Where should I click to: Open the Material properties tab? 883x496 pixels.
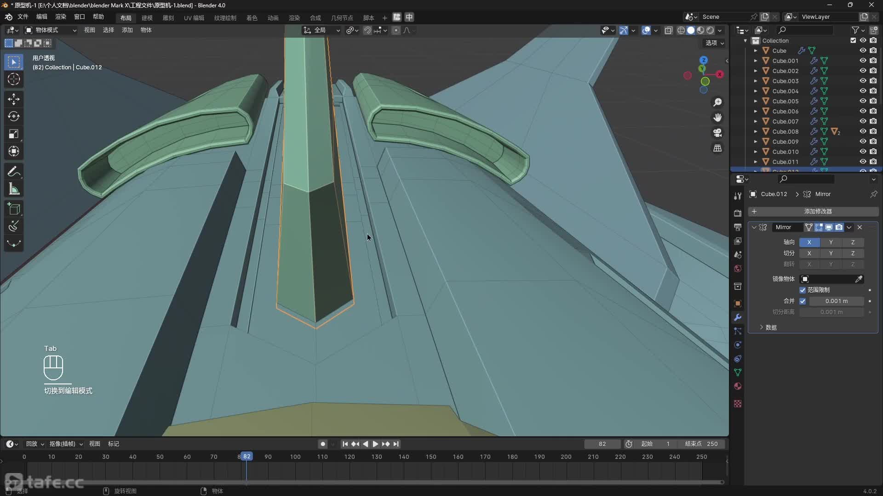coord(738,386)
